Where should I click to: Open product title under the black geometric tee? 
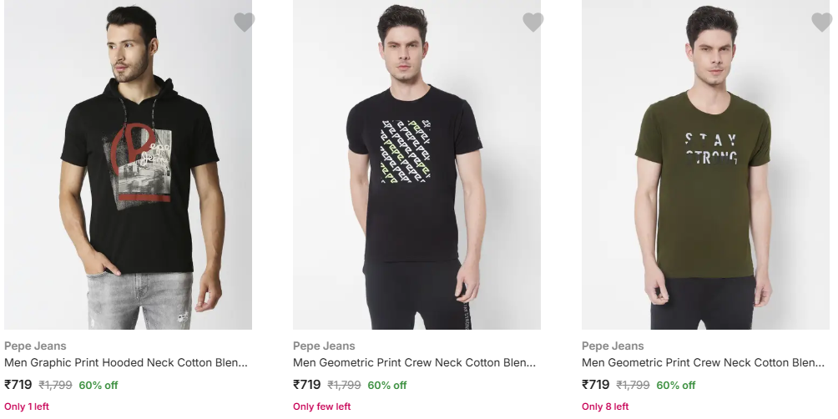(415, 363)
